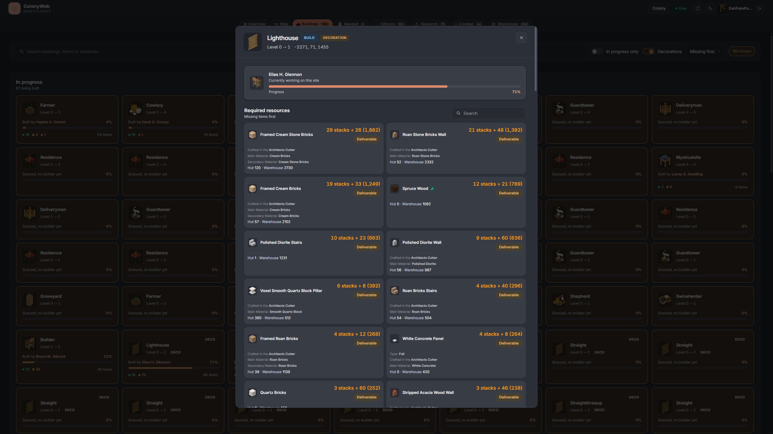Click the '12 stacks + 21 (789)' quantity
Image resolution: width=773 pixels, height=434 pixels.
click(497, 184)
